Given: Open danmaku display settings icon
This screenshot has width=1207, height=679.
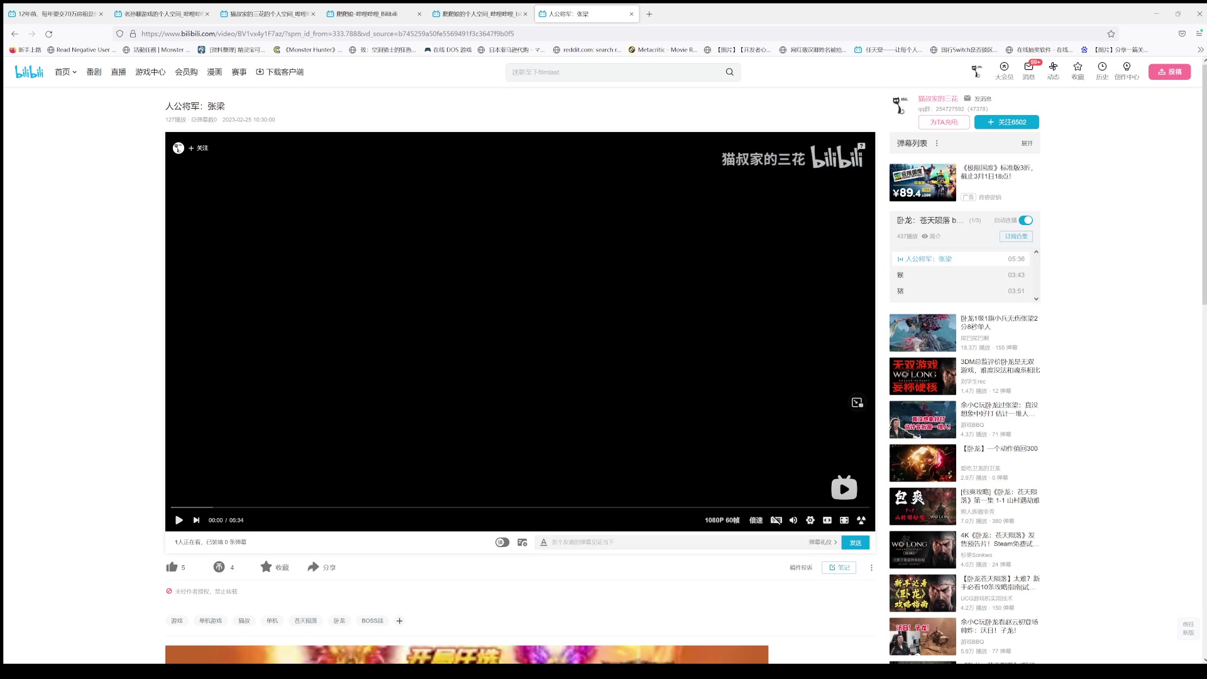Looking at the screenshot, I should 522,542.
